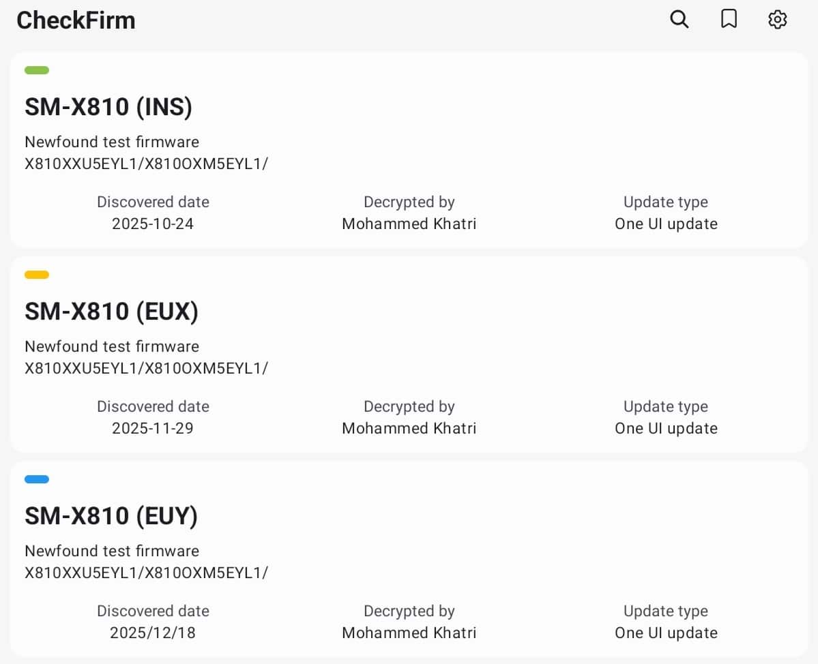The height and width of the screenshot is (664, 818).
Task: Open settings via the gear icon
Action: (778, 20)
